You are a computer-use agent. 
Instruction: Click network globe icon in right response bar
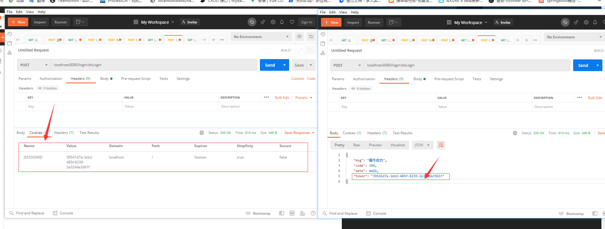click(x=515, y=133)
